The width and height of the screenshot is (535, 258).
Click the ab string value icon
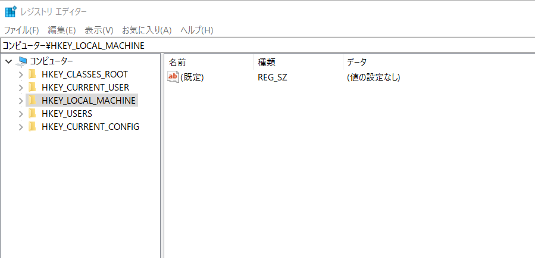click(x=173, y=77)
